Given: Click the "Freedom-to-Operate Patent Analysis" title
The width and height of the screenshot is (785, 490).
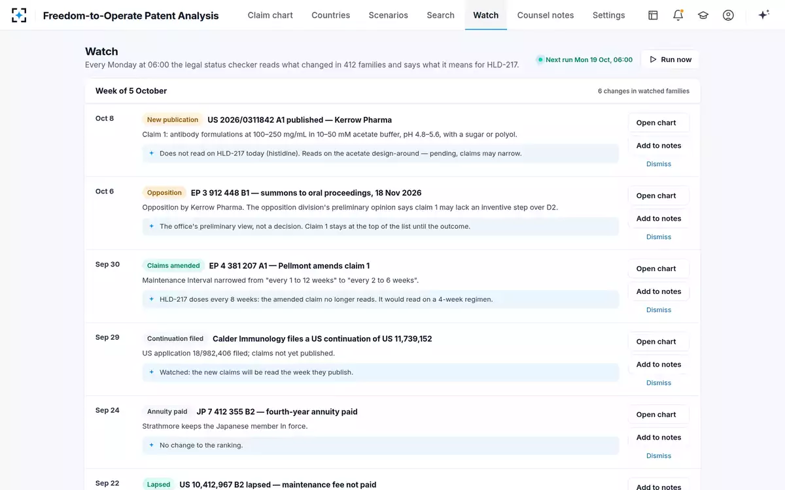Looking at the screenshot, I should point(131,16).
